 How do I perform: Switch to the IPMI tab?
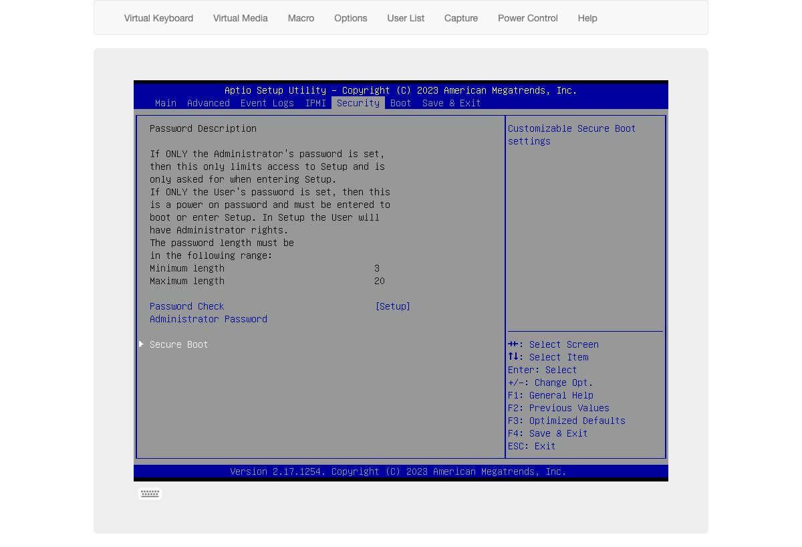click(315, 103)
